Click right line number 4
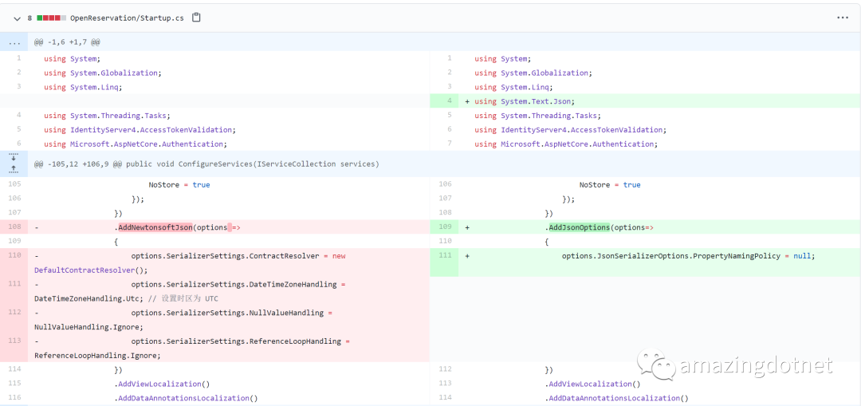The image size is (861, 406). [x=444, y=101]
